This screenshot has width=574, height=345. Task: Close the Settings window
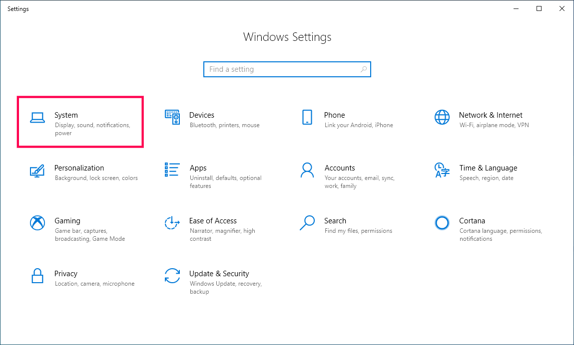point(562,8)
